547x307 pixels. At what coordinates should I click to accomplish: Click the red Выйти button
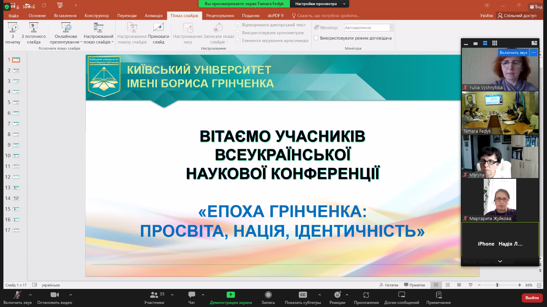click(532, 298)
